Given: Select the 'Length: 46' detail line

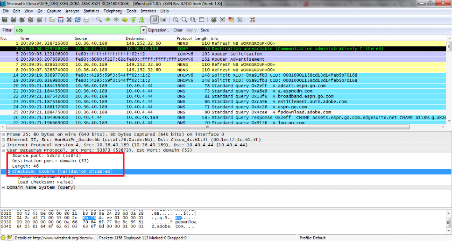Looking at the screenshot, I should (x=25, y=166).
